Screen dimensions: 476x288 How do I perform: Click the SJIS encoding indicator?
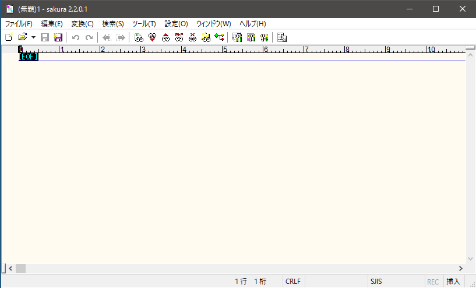pos(376,282)
